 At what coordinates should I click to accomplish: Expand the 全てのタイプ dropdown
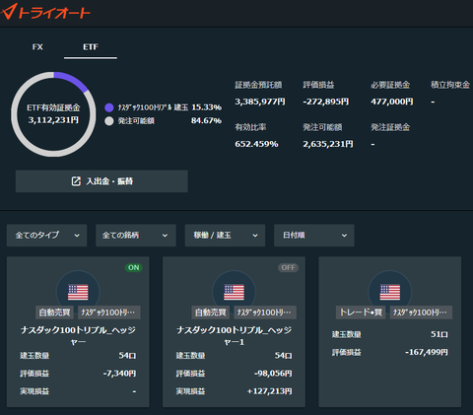46,236
